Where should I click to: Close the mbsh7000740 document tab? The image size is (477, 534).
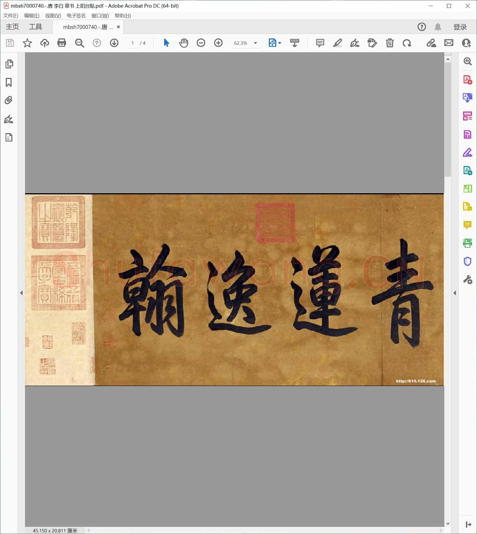pos(118,27)
